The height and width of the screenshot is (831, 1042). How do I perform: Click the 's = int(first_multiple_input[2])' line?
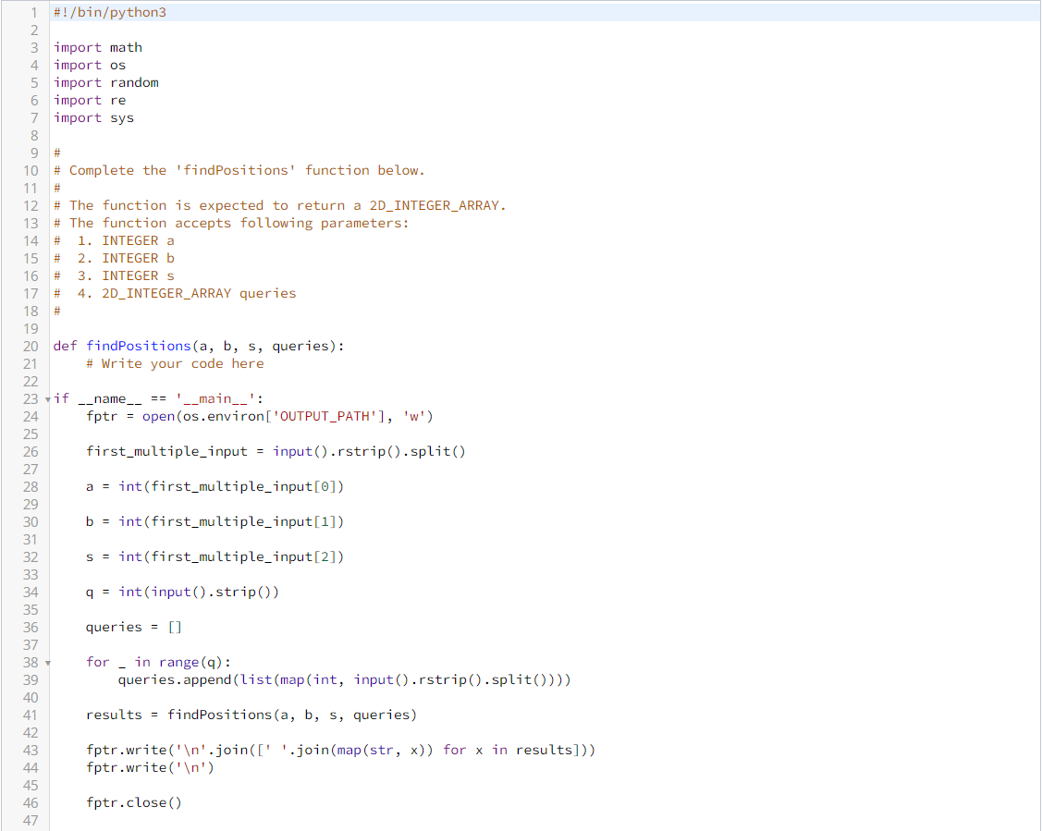[215, 557]
